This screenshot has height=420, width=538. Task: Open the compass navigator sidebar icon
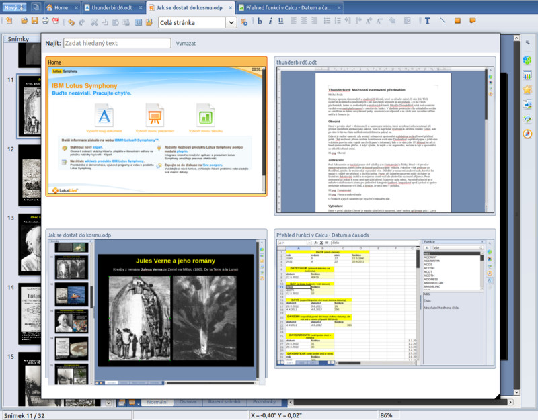527,134
